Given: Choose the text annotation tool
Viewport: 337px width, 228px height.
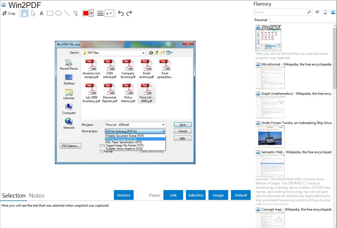Looking at the screenshot, I should [x=41, y=13].
